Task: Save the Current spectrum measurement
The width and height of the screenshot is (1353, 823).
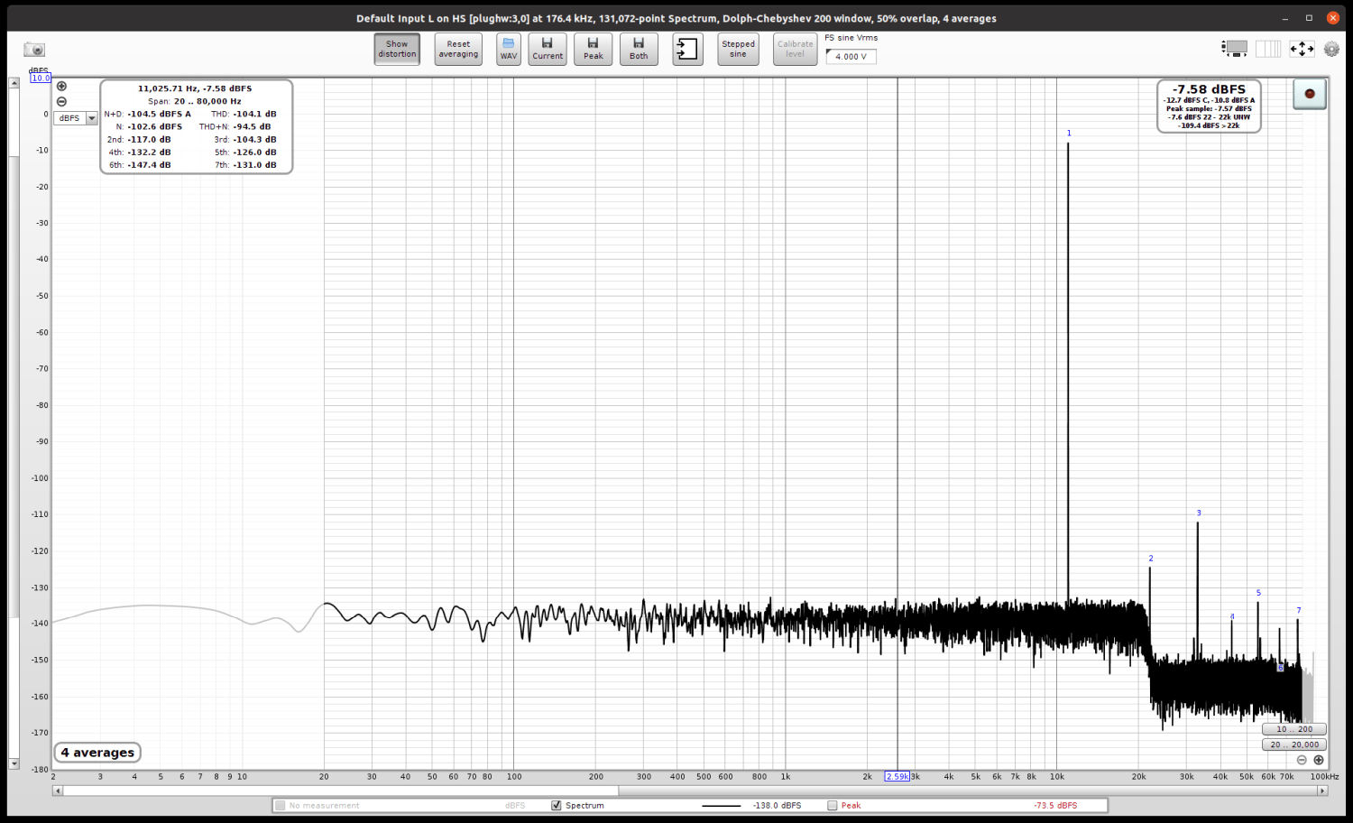Action: [548, 49]
